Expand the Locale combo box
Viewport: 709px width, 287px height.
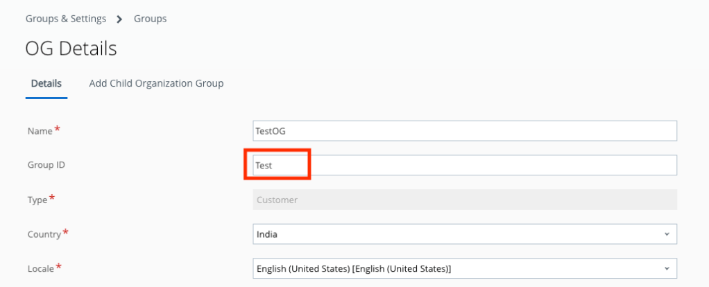[x=458, y=268]
